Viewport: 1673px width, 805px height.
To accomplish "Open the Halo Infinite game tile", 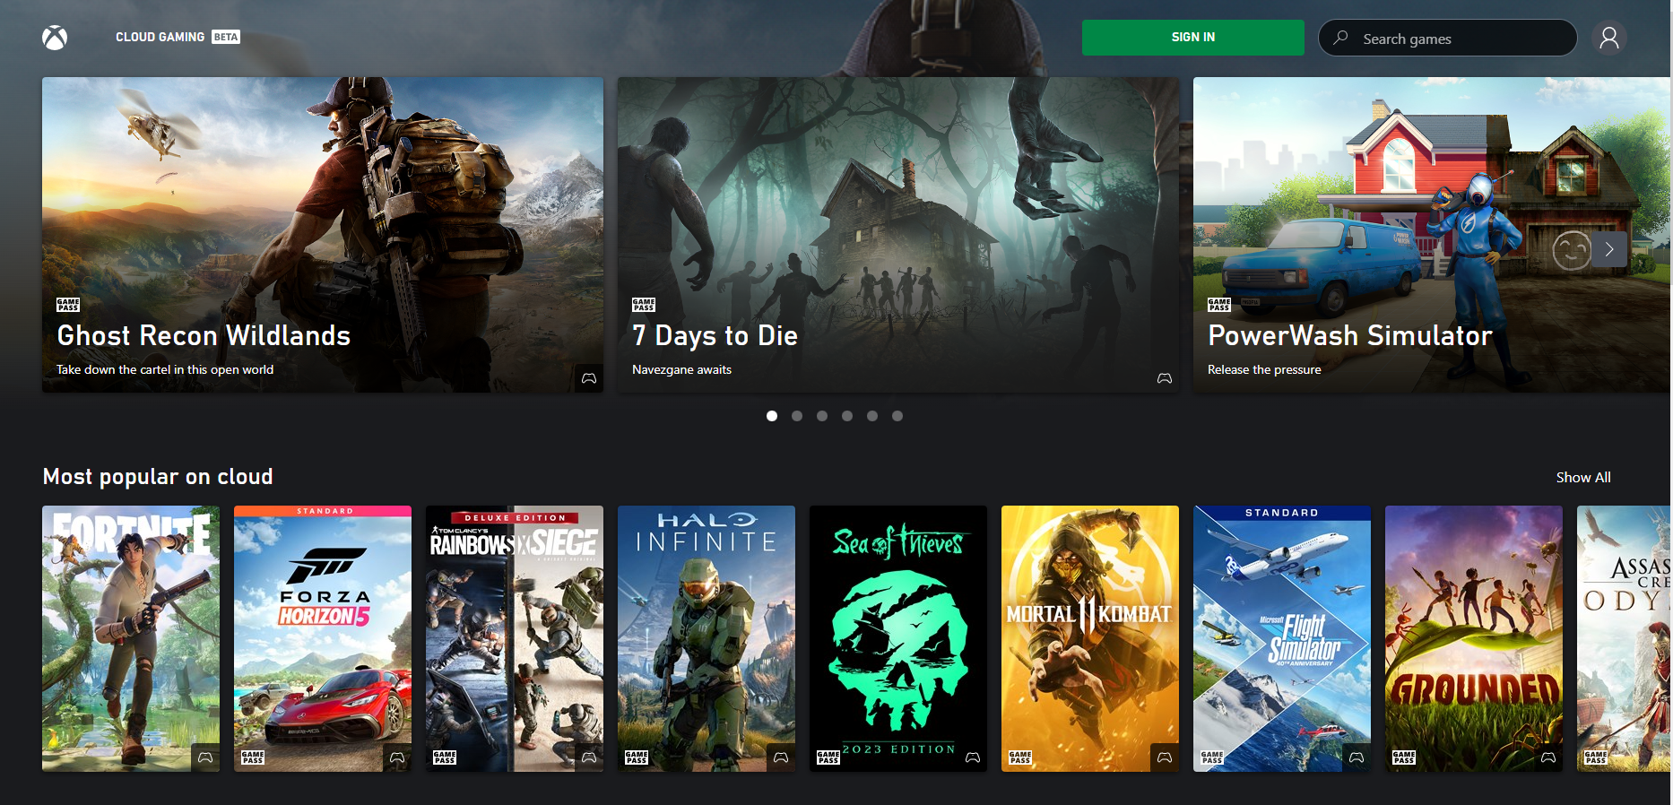I will (x=706, y=638).
